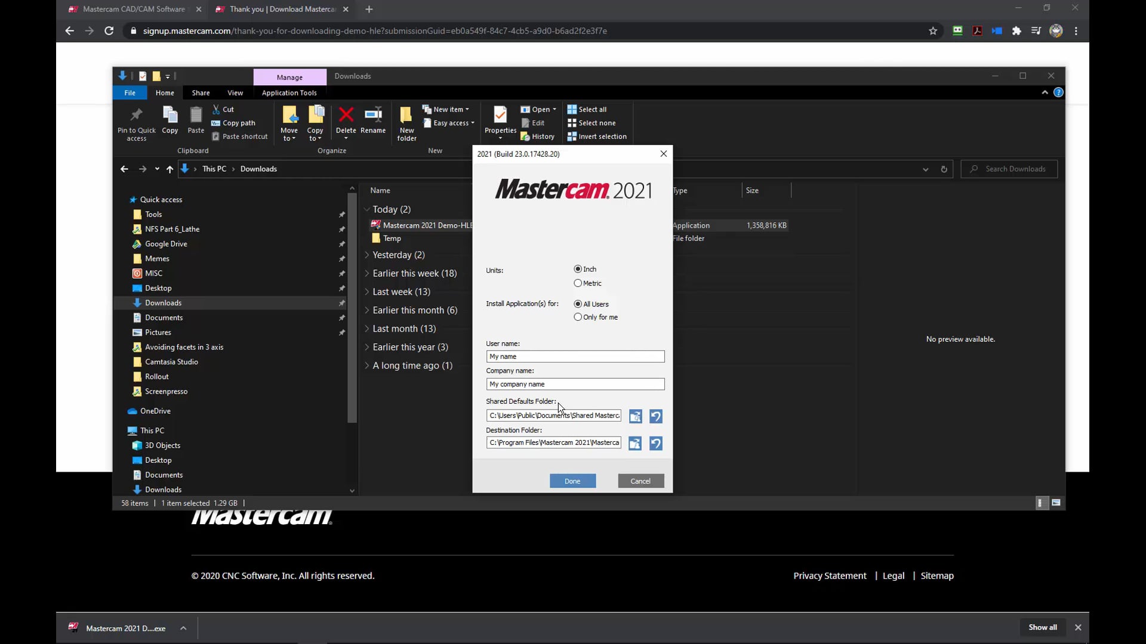Click the Company name field

pos(575,385)
